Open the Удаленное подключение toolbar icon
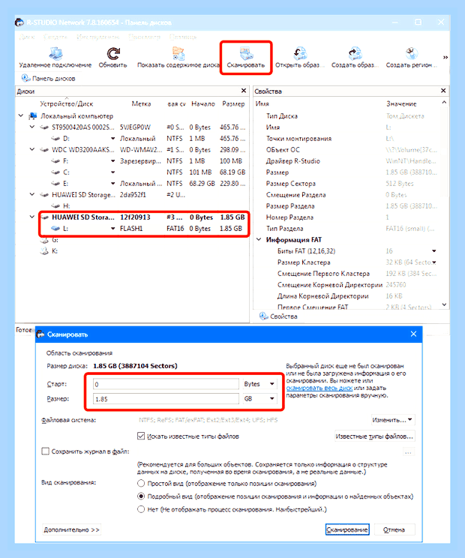 [55, 54]
